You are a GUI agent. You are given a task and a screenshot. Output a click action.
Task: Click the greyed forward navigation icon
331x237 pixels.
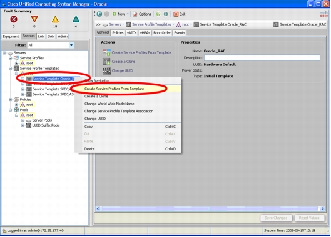coord(107,14)
